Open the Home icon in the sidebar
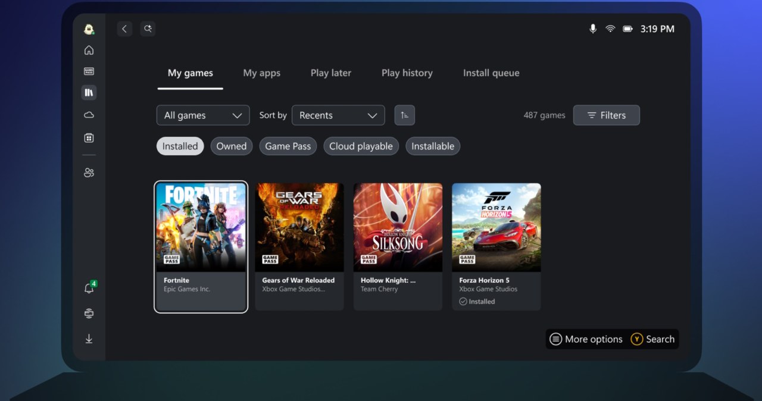This screenshot has width=762, height=401. pyautogui.click(x=89, y=50)
